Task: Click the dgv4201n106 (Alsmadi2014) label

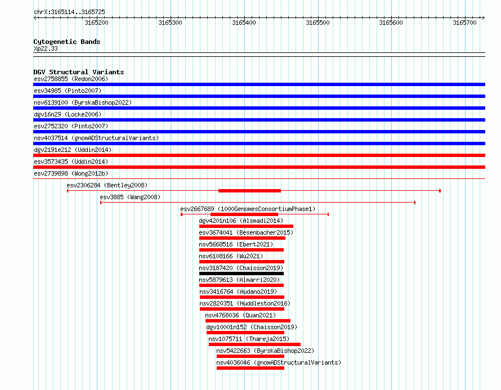Action: coord(241,221)
